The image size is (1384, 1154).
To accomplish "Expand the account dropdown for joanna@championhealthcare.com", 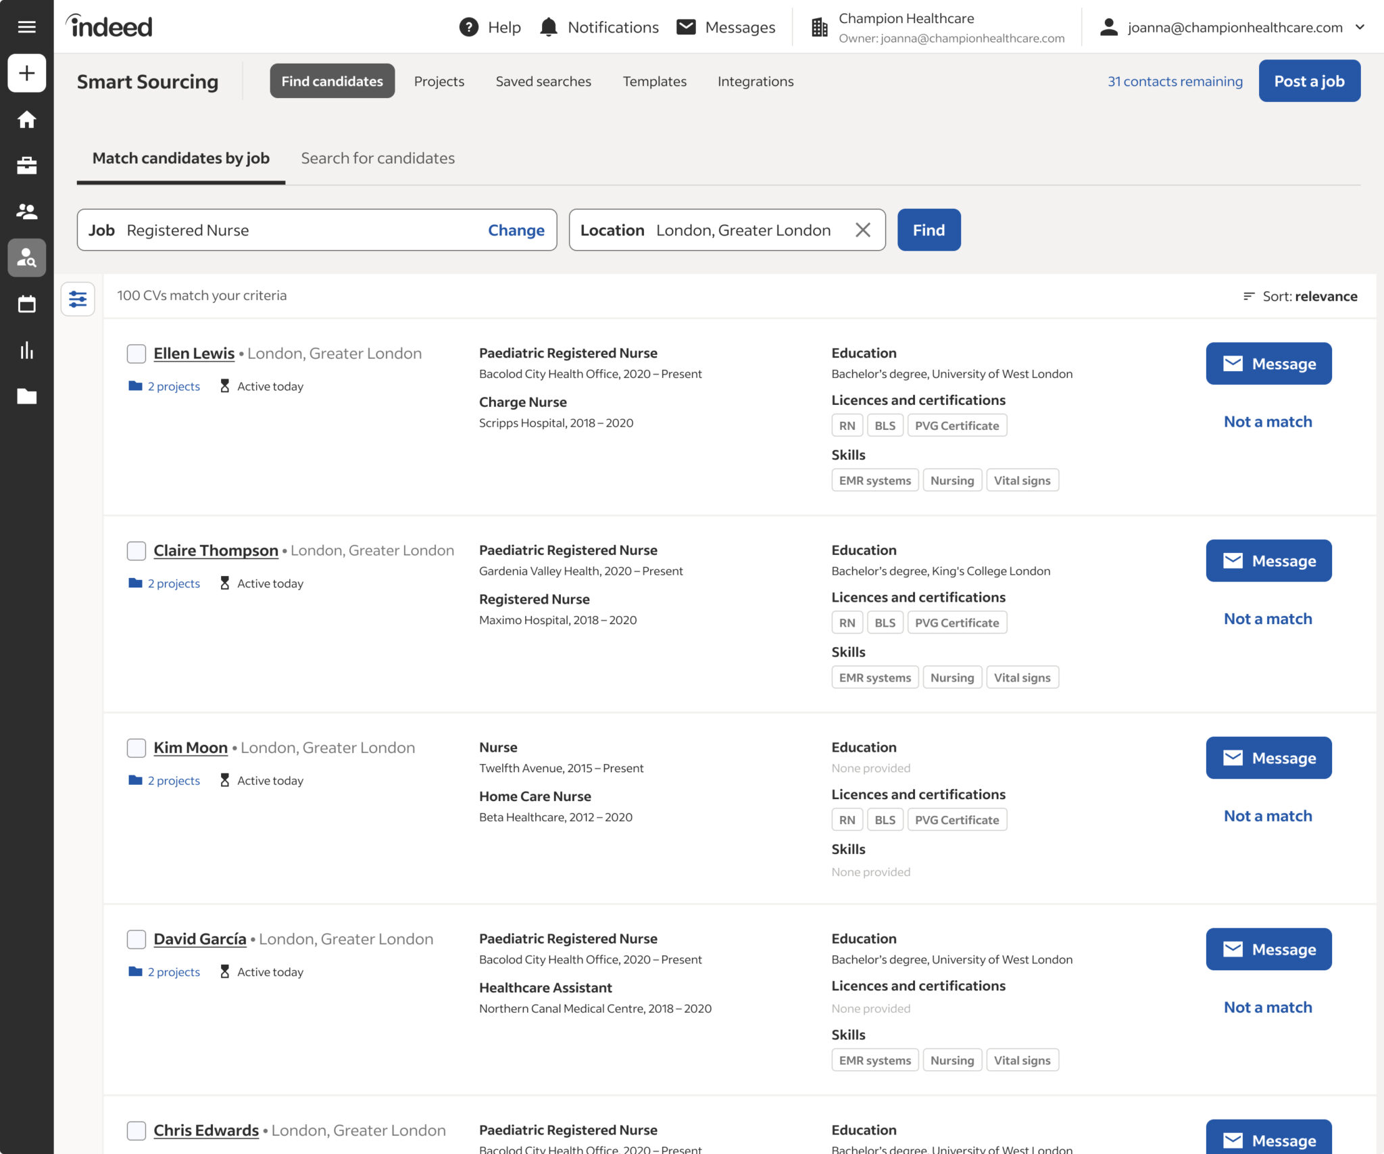I will [x=1360, y=27].
